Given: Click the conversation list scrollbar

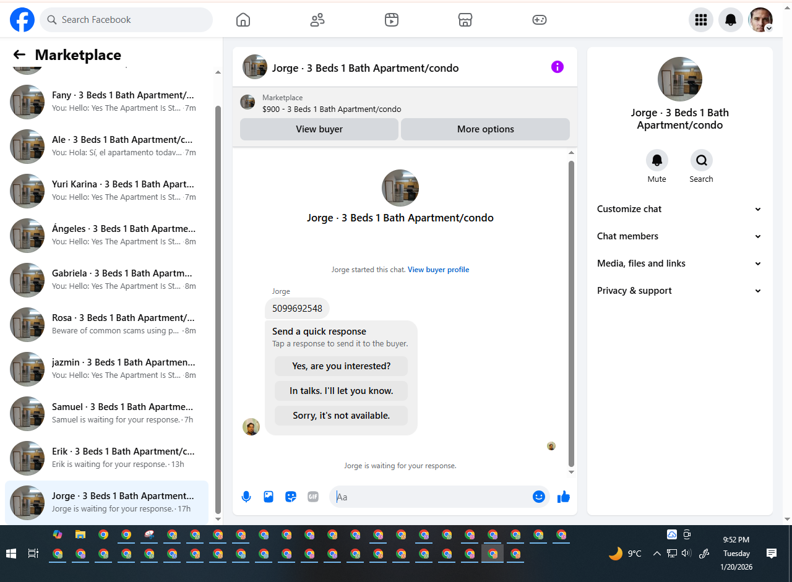Looking at the screenshot, I should point(218,309).
